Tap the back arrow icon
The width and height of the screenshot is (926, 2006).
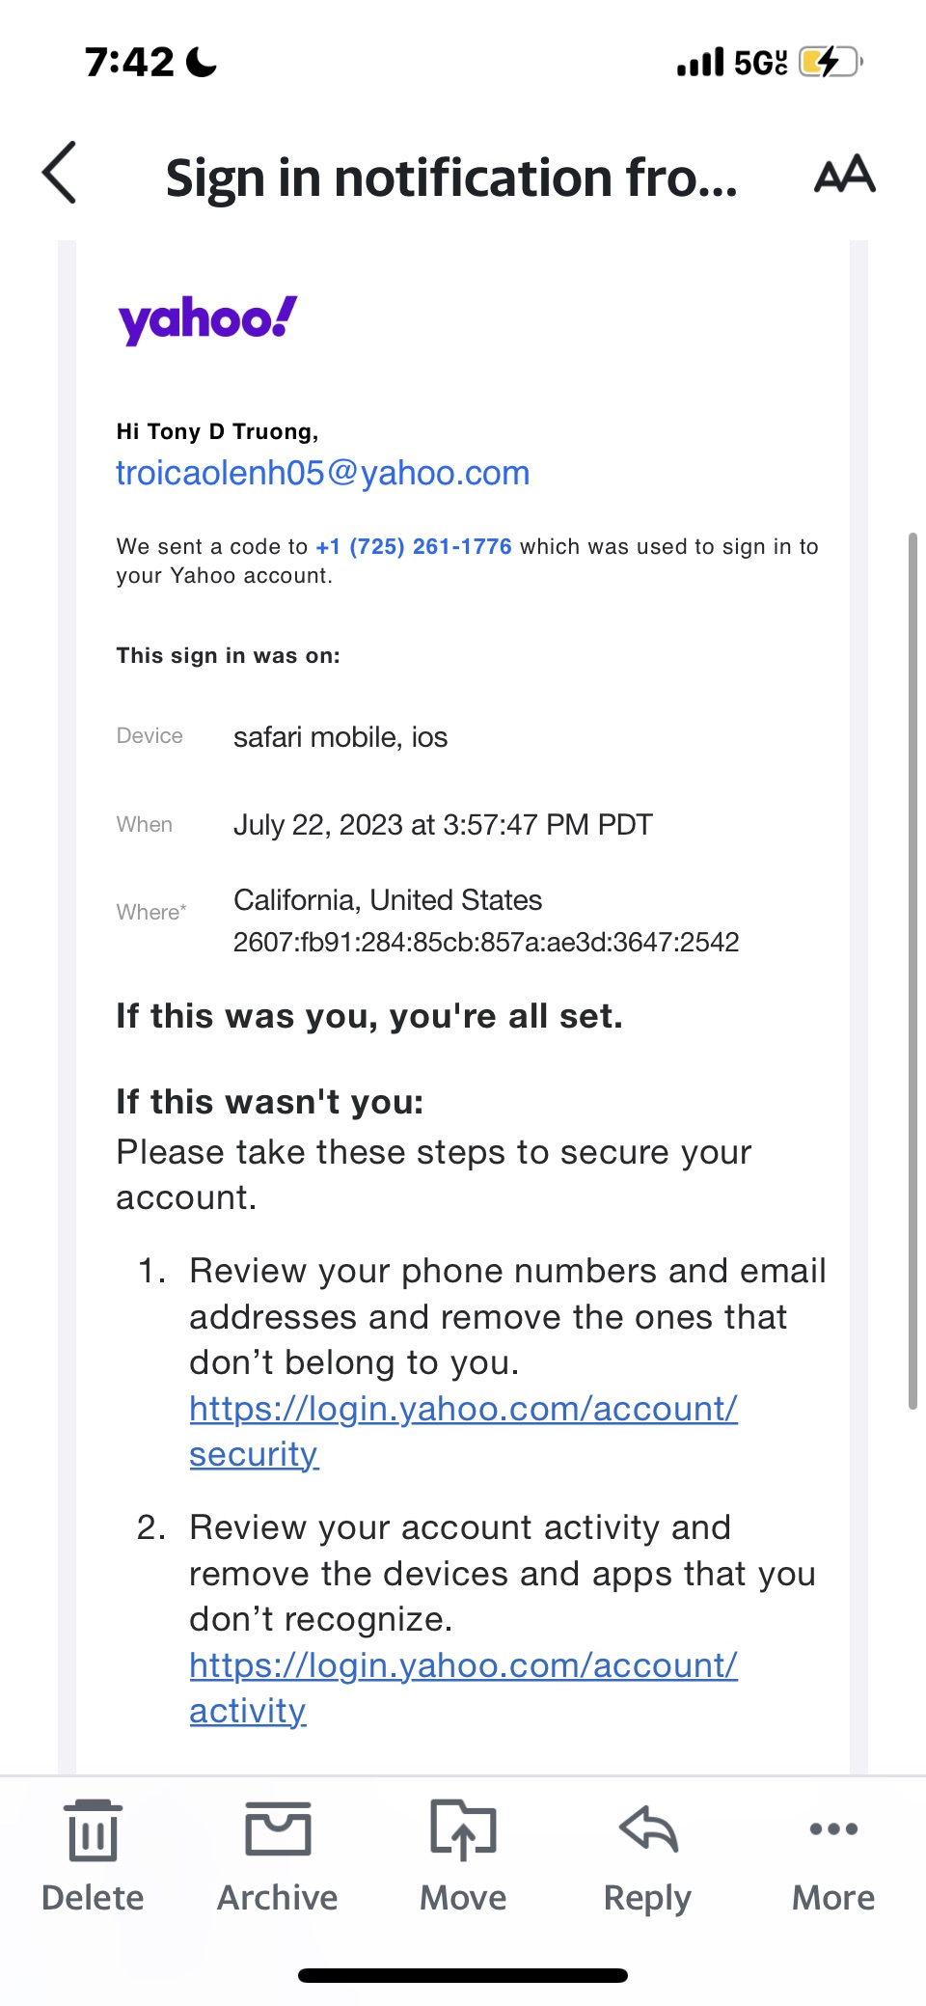[x=60, y=174]
